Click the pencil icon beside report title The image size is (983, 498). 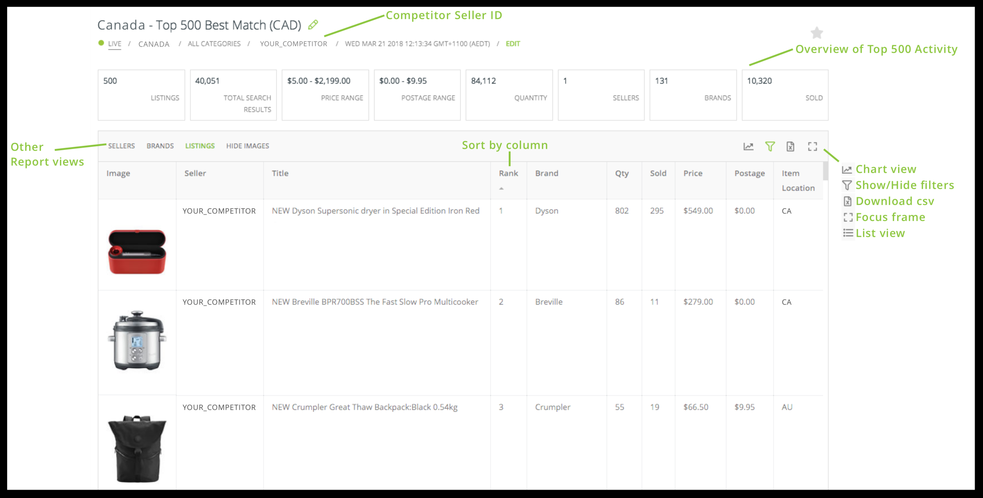(x=313, y=25)
